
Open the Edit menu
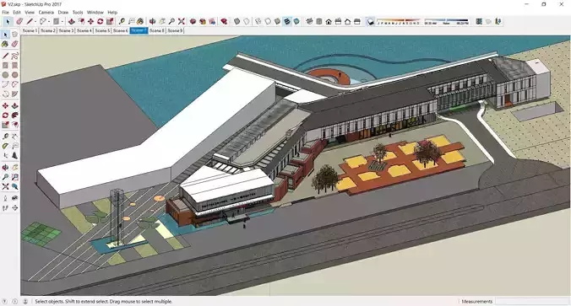tap(17, 12)
